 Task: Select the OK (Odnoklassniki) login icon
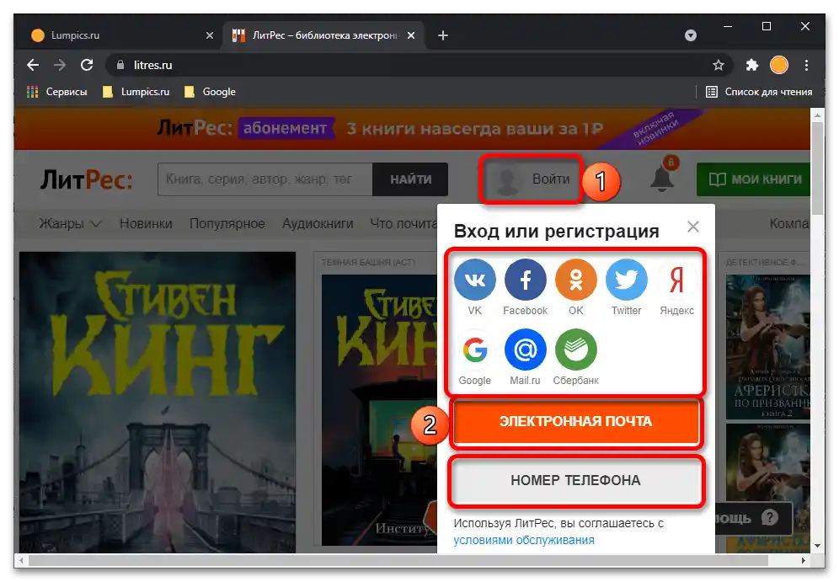[575, 280]
